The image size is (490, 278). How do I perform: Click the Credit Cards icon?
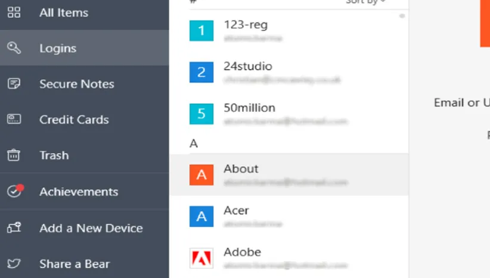pos(14,120)
